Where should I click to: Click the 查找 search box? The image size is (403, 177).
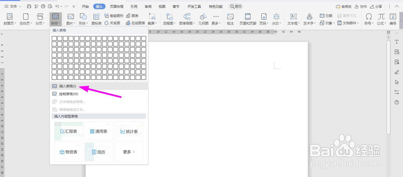236,6
